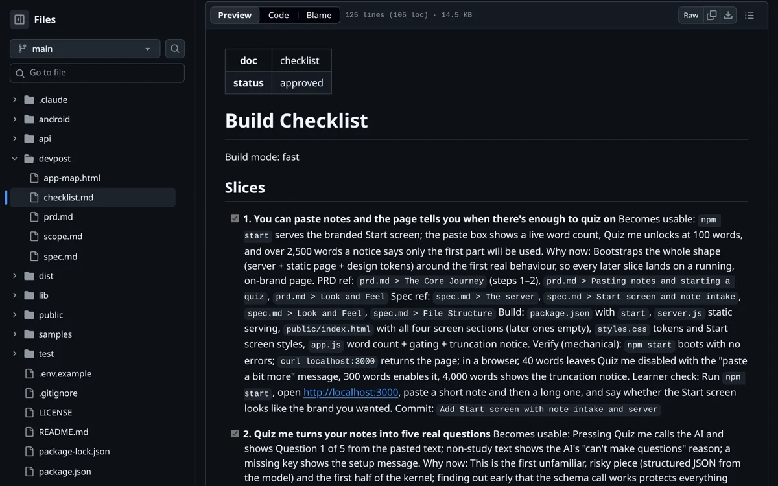Click the app-map.html file icon
Image resolution: width=778 pixels, height=486 pixels.
34,178
